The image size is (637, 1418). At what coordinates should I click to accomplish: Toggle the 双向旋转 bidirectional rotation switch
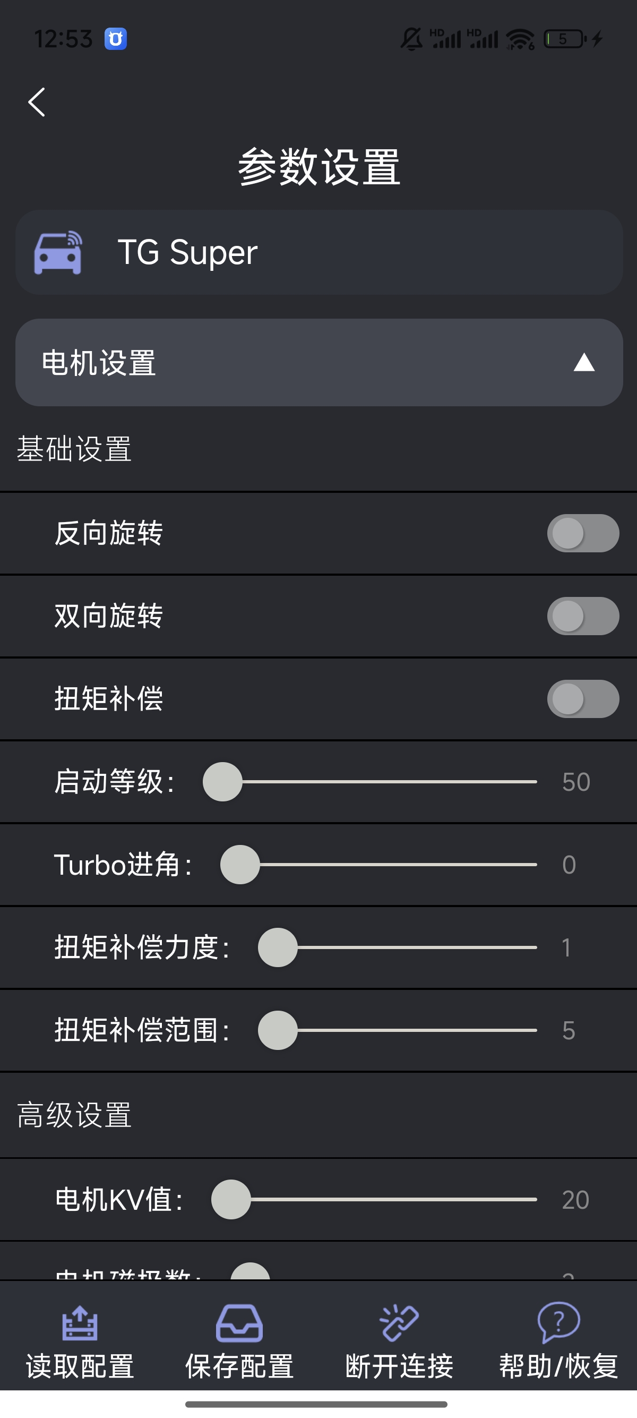(582, 616)
